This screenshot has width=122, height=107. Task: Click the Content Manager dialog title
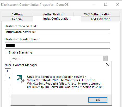(x=25, y=65)
